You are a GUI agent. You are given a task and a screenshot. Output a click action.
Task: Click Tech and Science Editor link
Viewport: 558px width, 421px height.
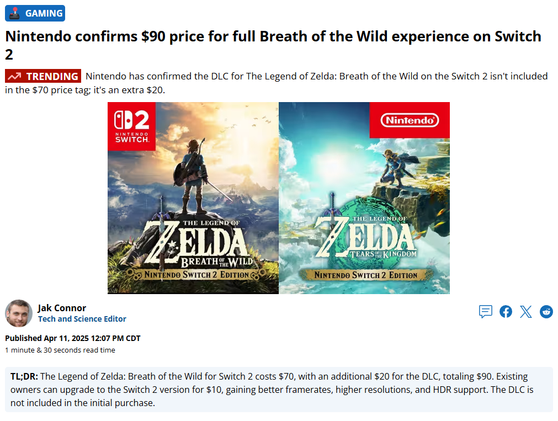[82, 319]
